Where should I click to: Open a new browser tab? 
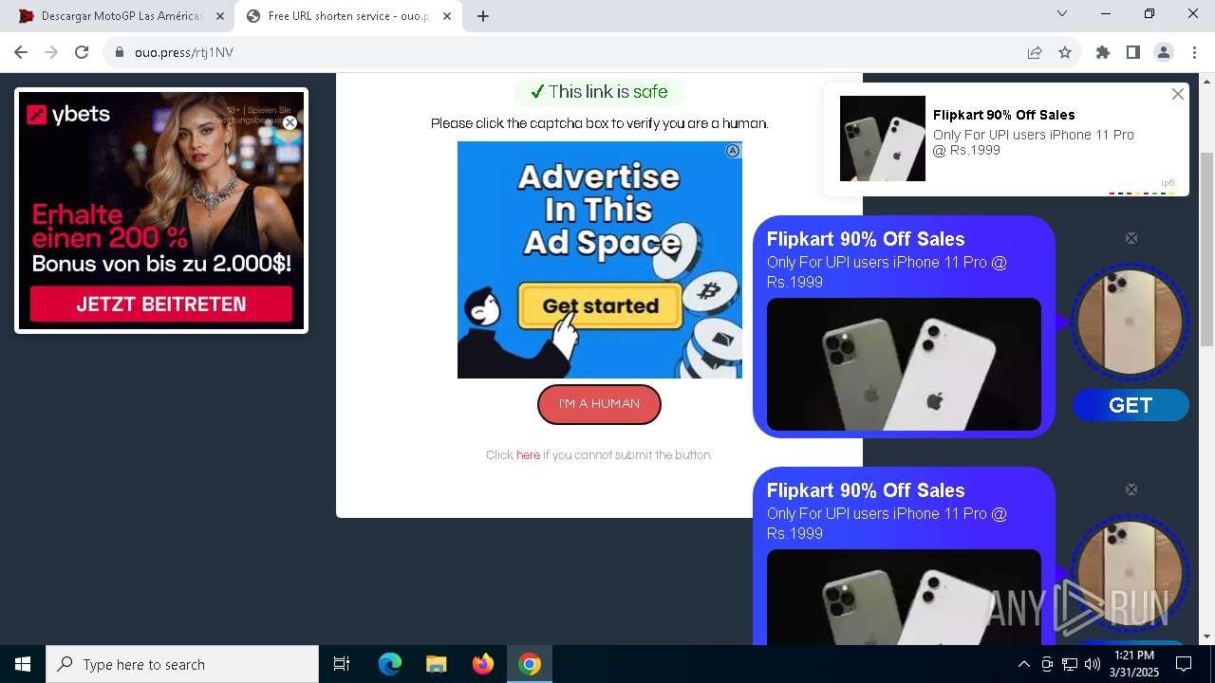click(483, 16)
